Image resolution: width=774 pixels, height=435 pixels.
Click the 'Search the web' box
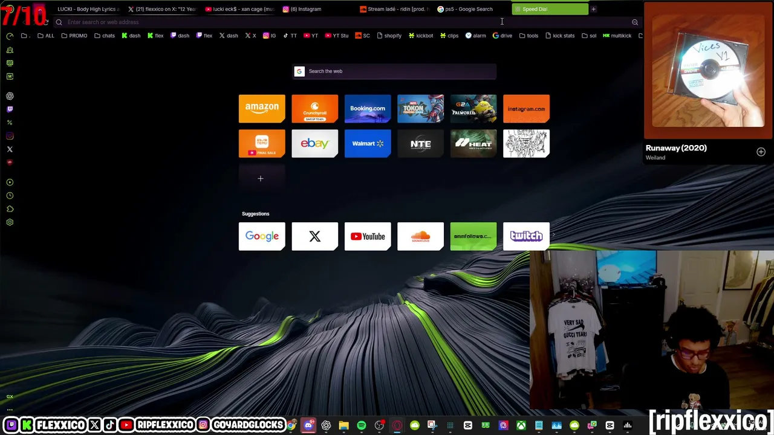pos(394,71)
